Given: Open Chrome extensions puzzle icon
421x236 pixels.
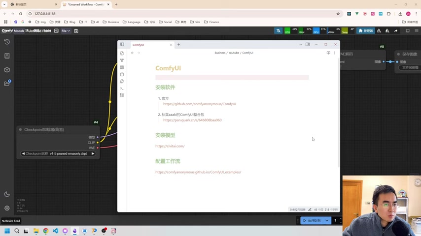Looking at the screenshot, I should coord(388,14).
